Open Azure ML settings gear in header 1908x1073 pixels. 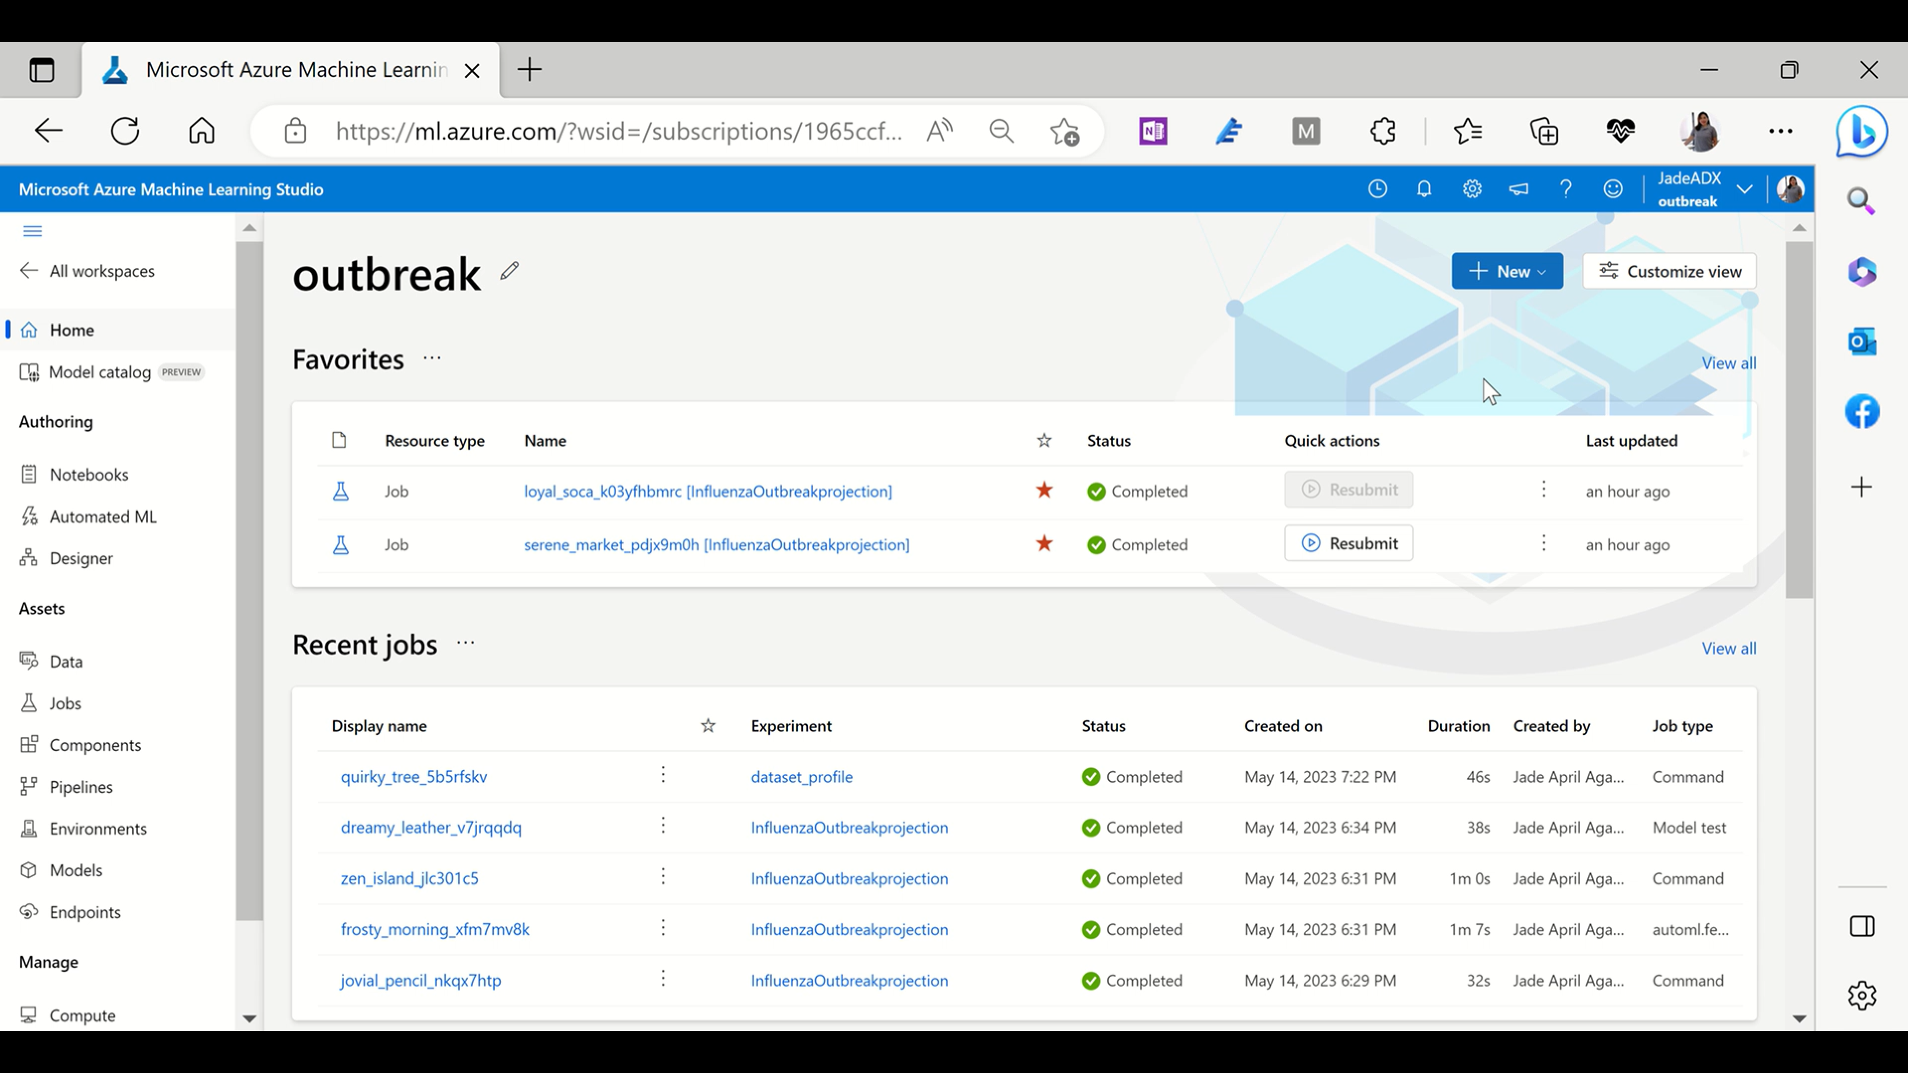(x=1471, y=190)
